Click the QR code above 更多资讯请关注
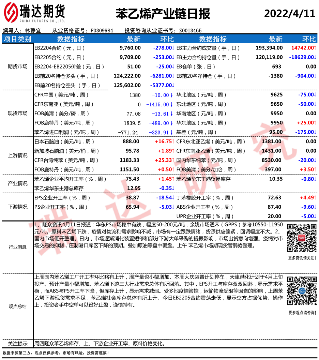Image resolution: width=319 pixels, height=360 pixels. pos(302,238)
